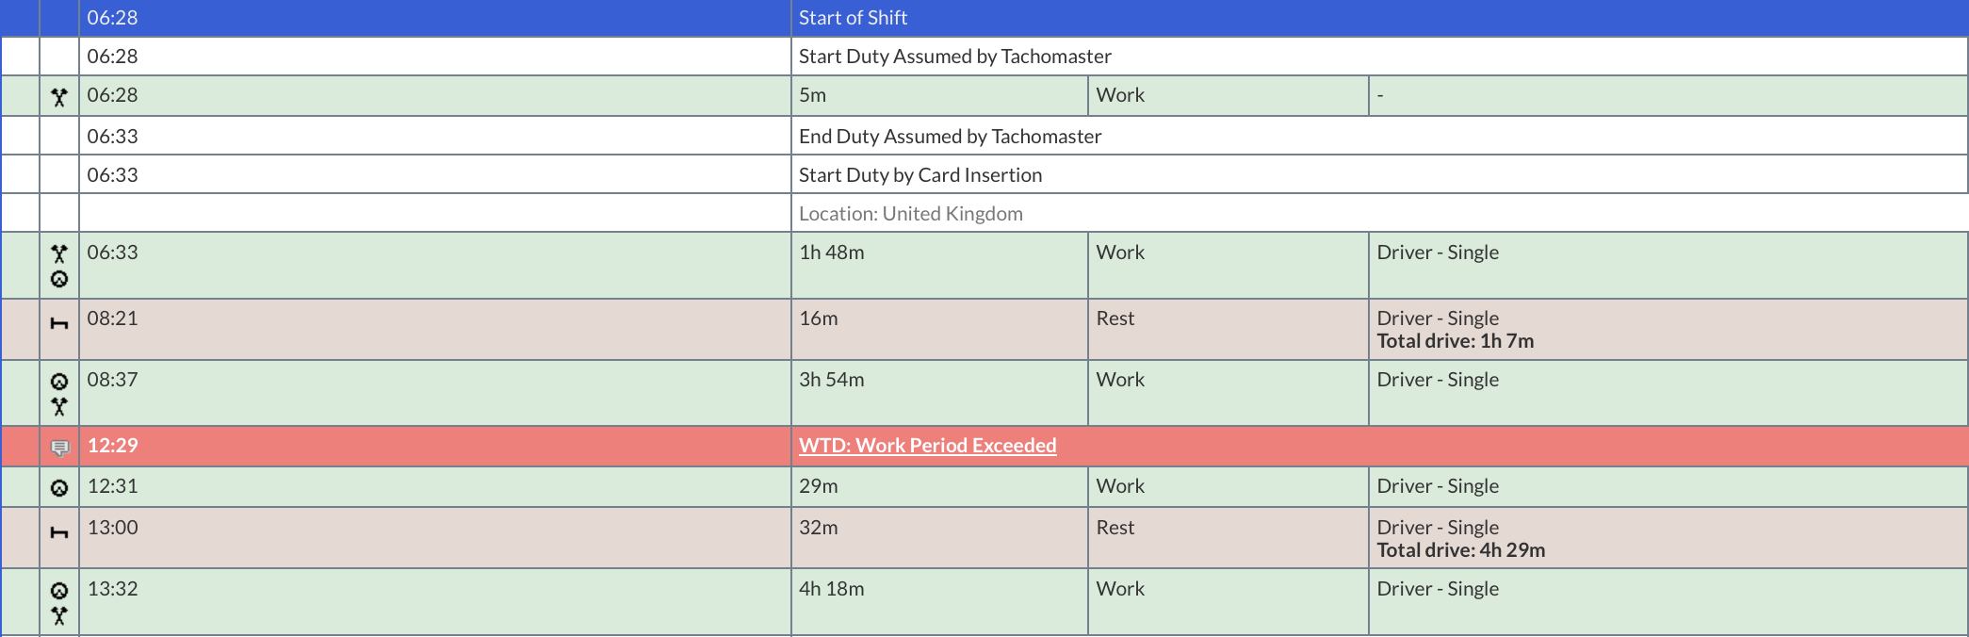Click the drive and work icons at 13:32
1969x637 pixels.
(59, 603)
